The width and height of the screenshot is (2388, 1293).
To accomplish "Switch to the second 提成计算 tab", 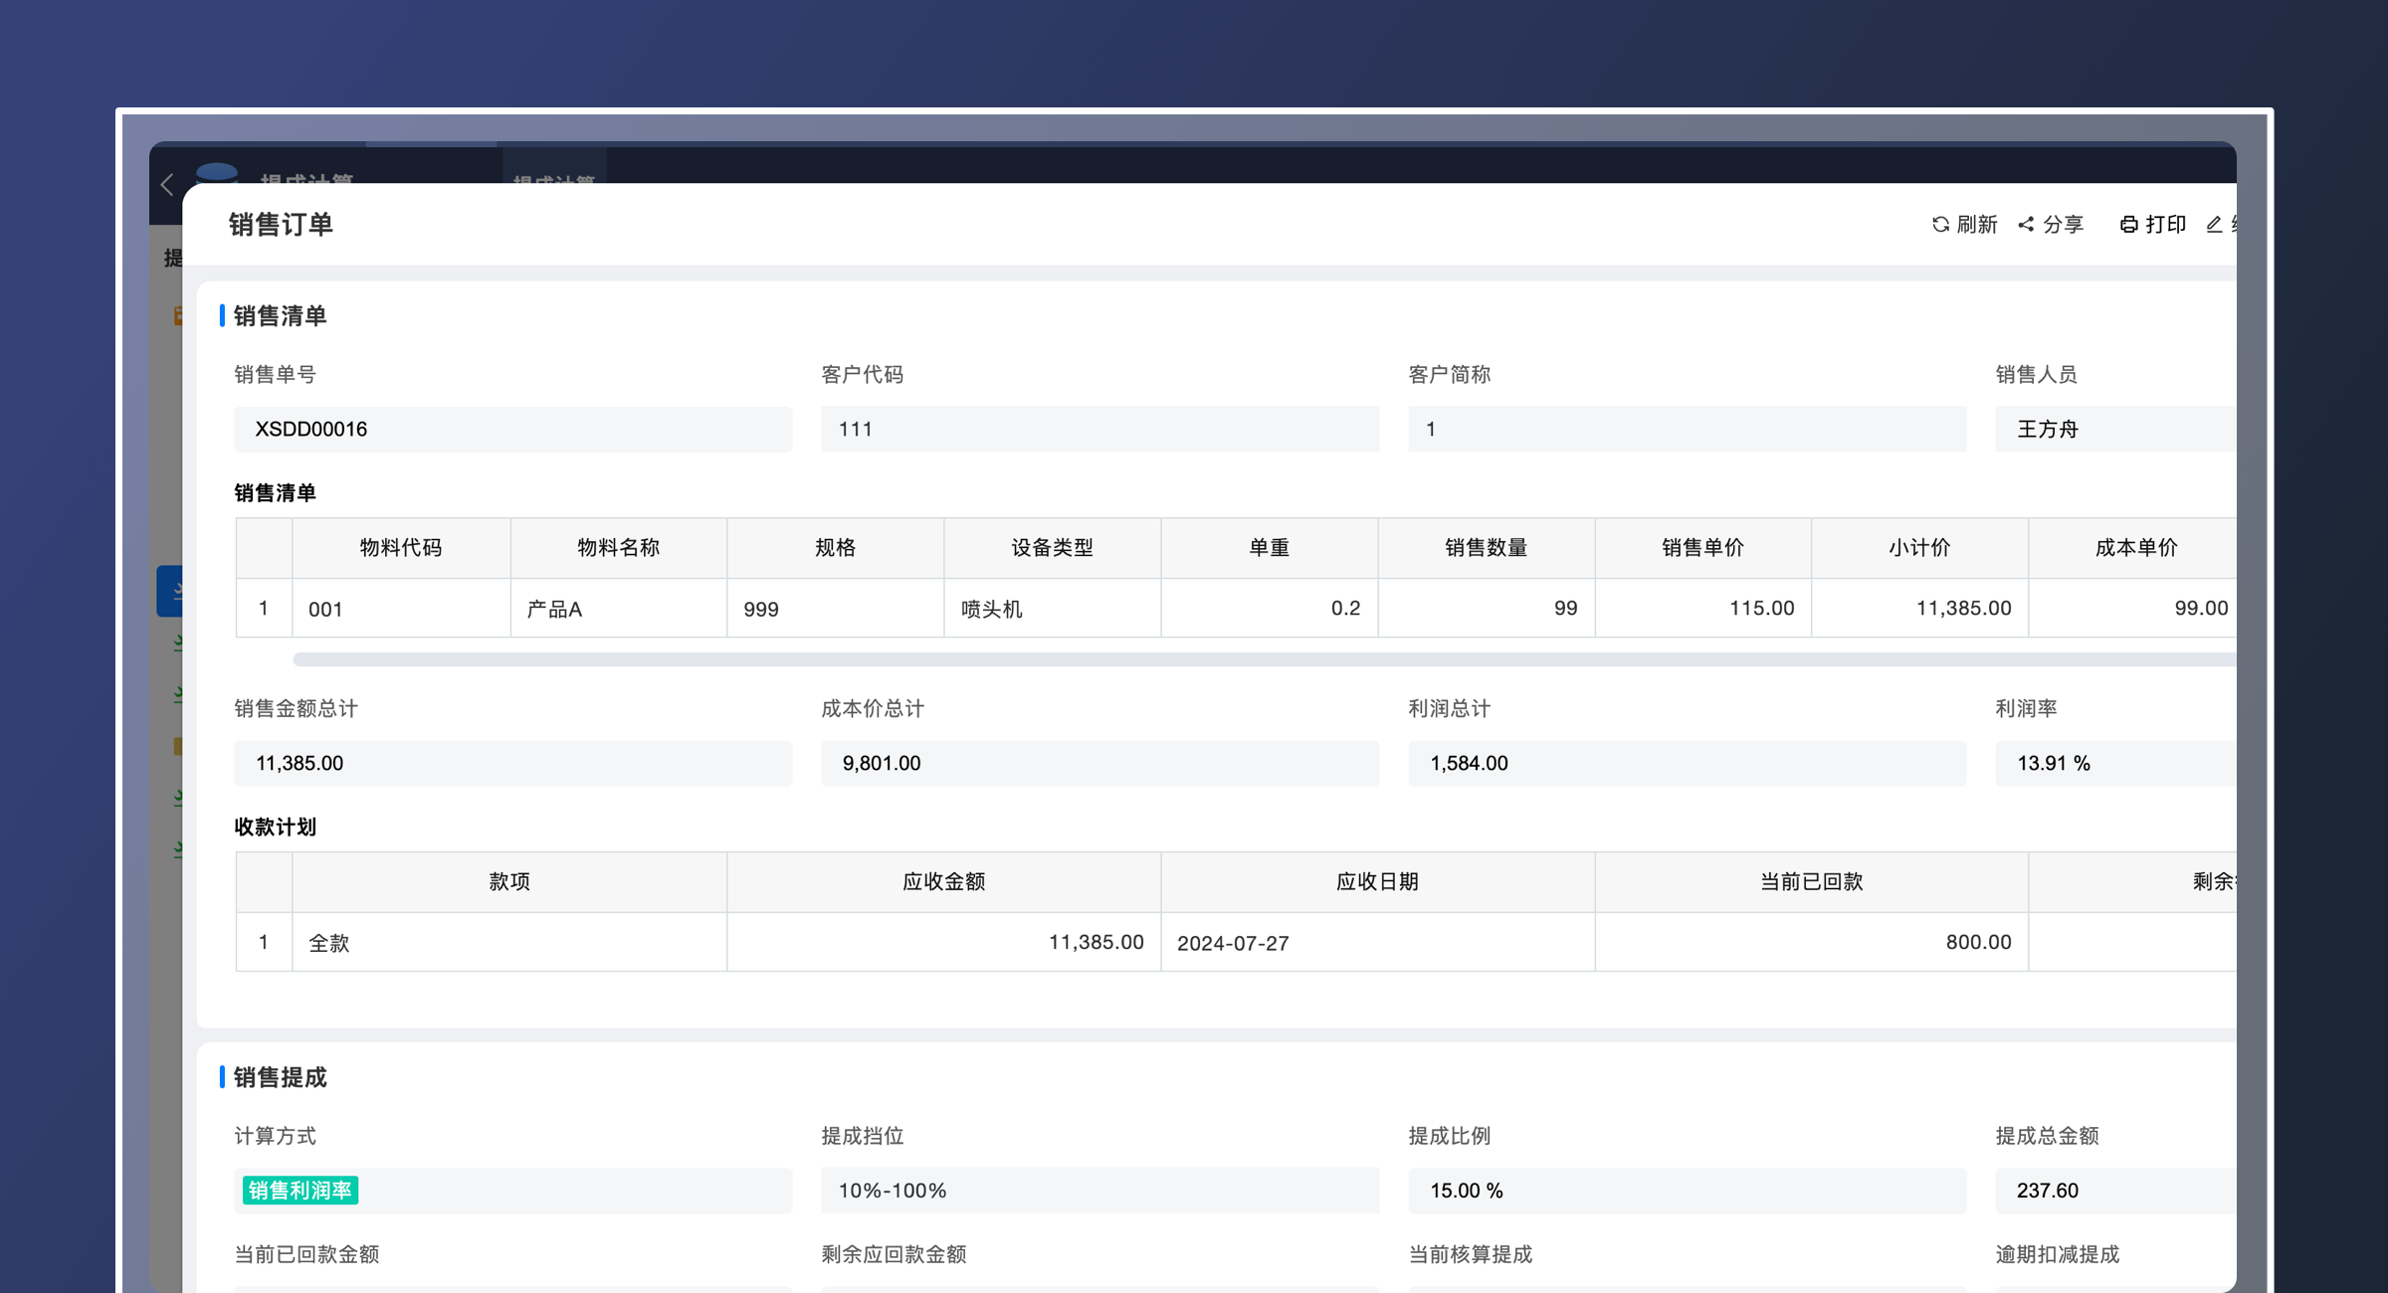I will [554, 182].
